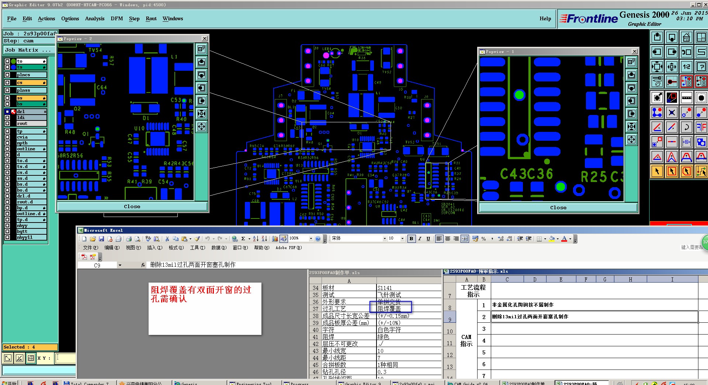Toggle Bold formatting in Excel

(x=411, y=239)
